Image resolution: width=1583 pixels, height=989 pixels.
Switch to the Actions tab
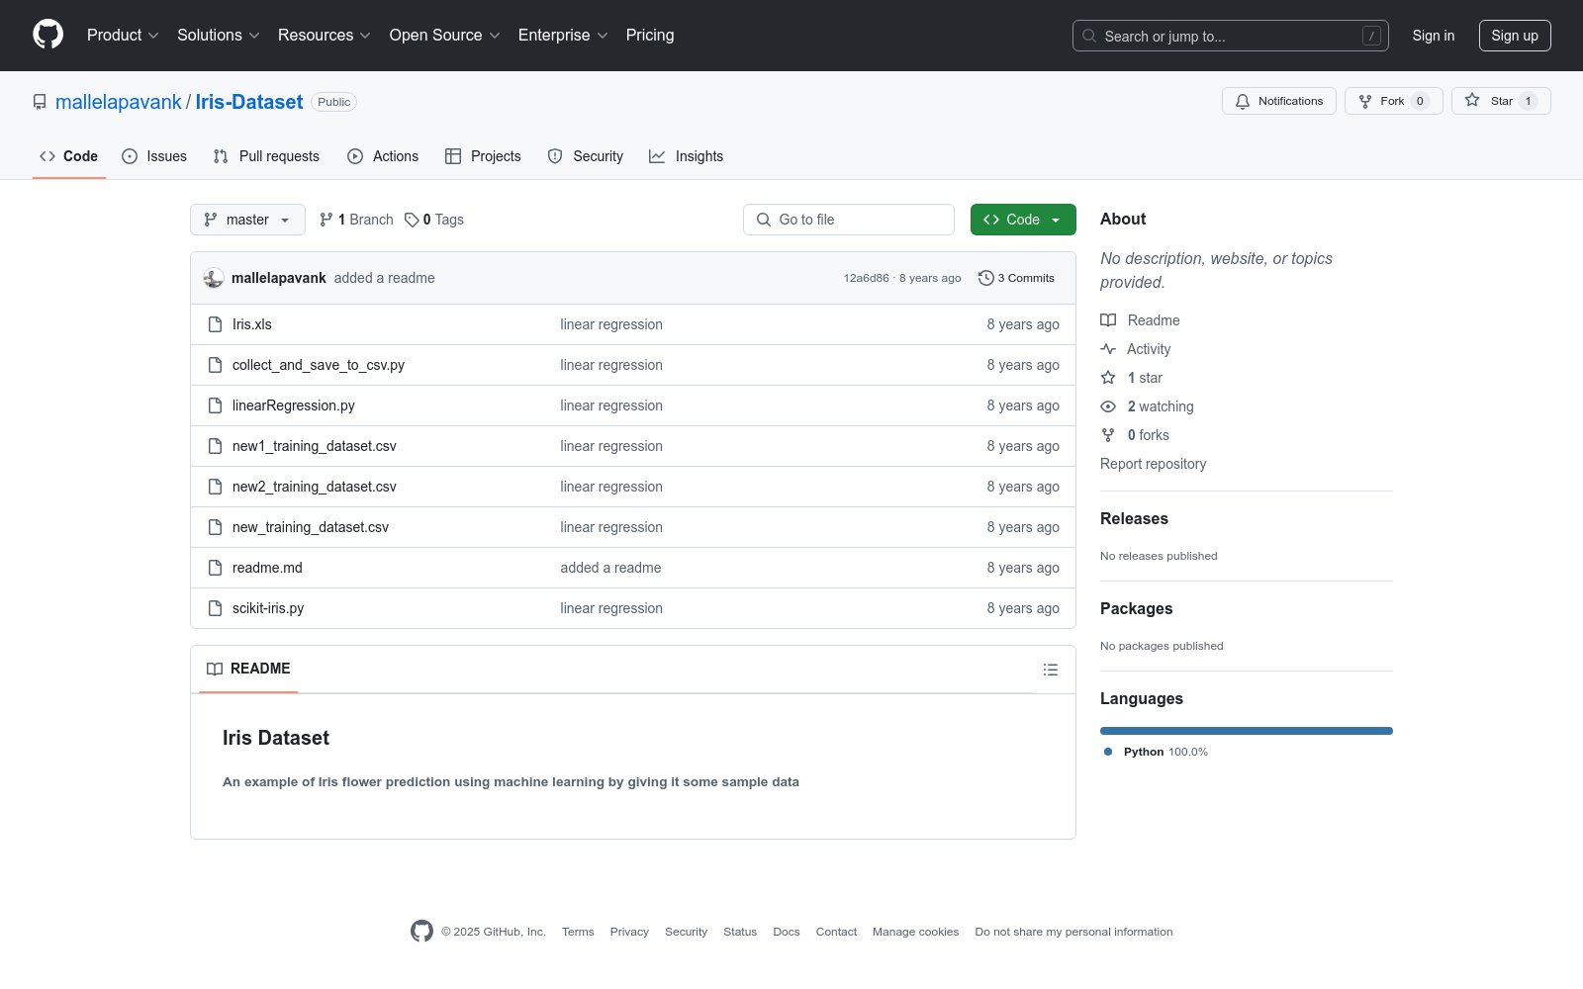pyautogui.click(x=383, y=156)
